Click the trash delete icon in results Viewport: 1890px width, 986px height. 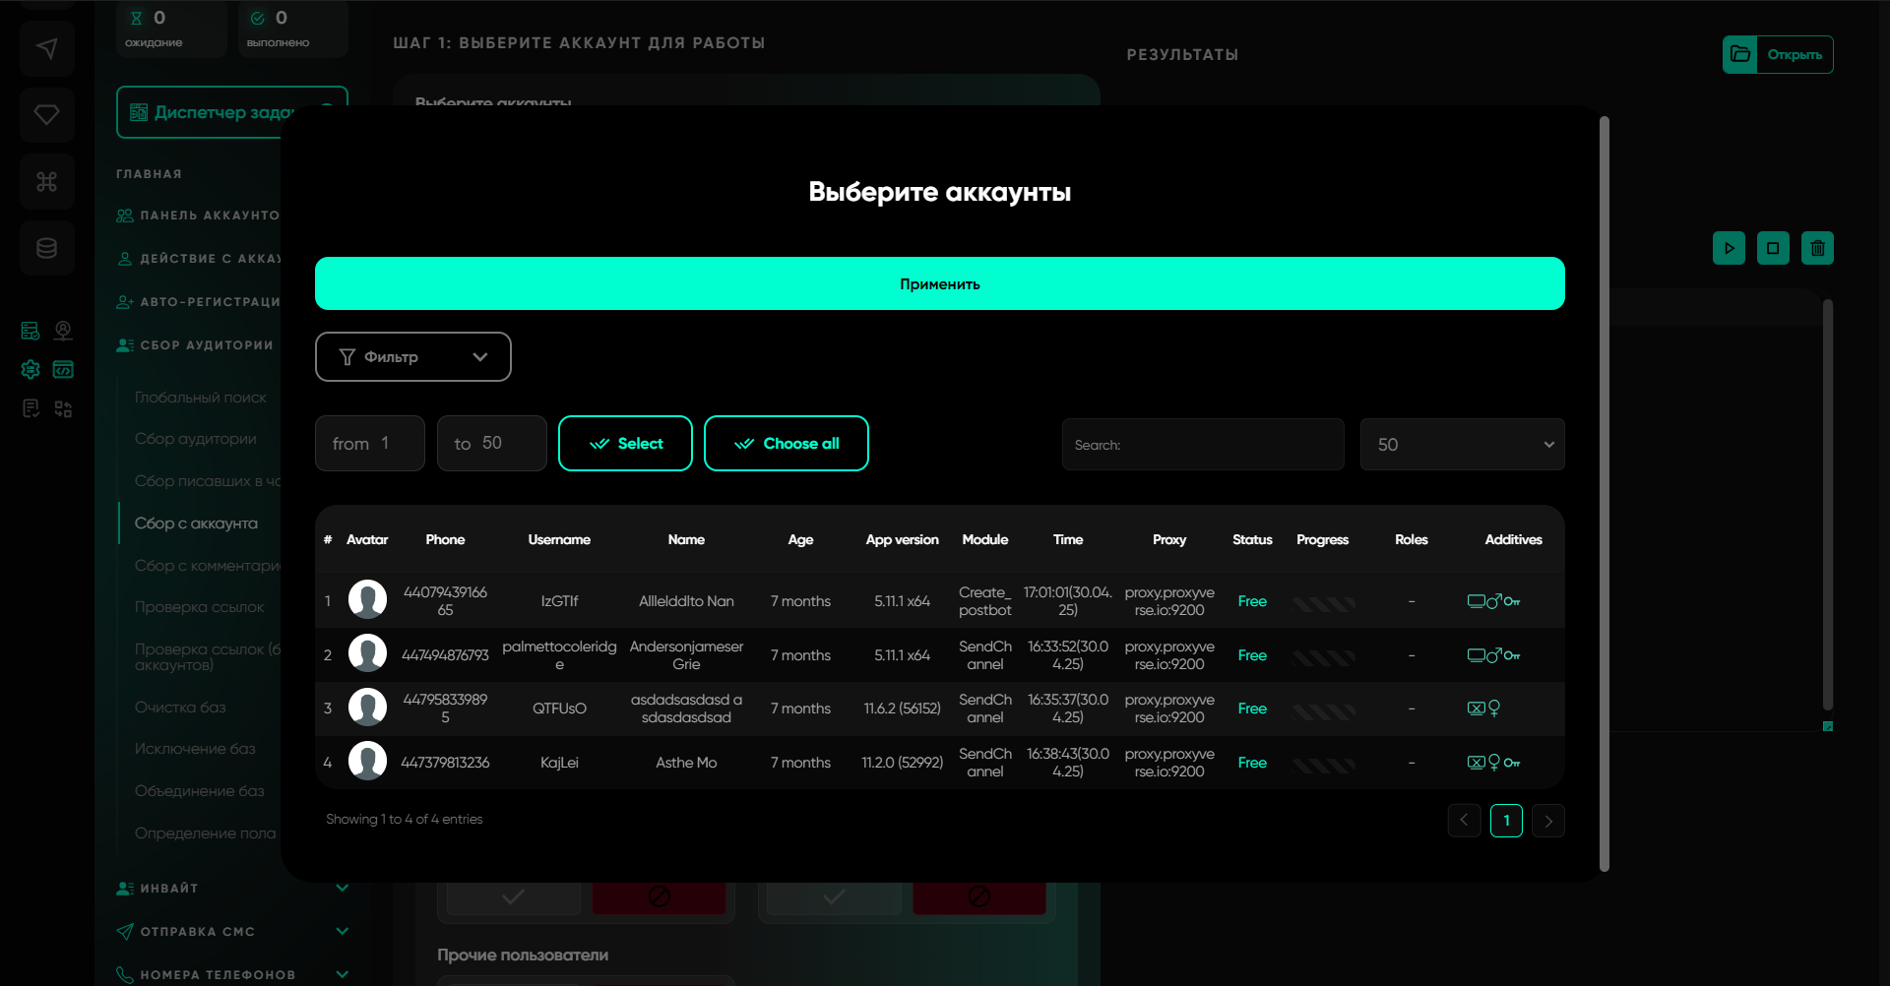pyautogui.click(x=1817, y=248)
